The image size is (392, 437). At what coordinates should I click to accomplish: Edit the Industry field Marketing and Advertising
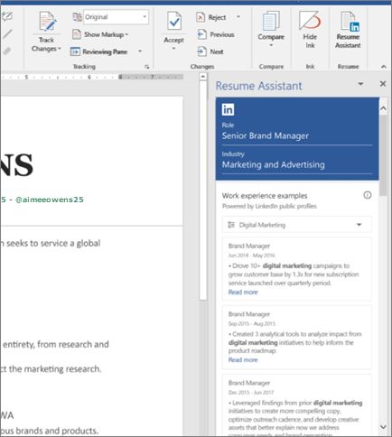297,165
